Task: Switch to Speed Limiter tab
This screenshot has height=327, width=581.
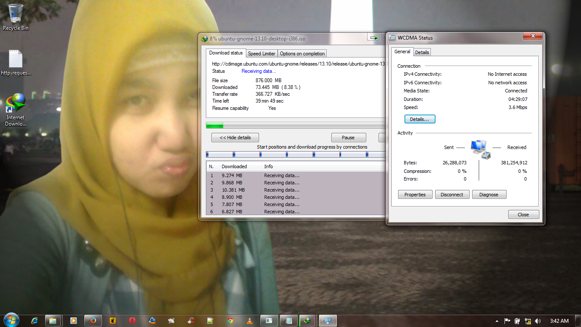Action: pos(262,54)
